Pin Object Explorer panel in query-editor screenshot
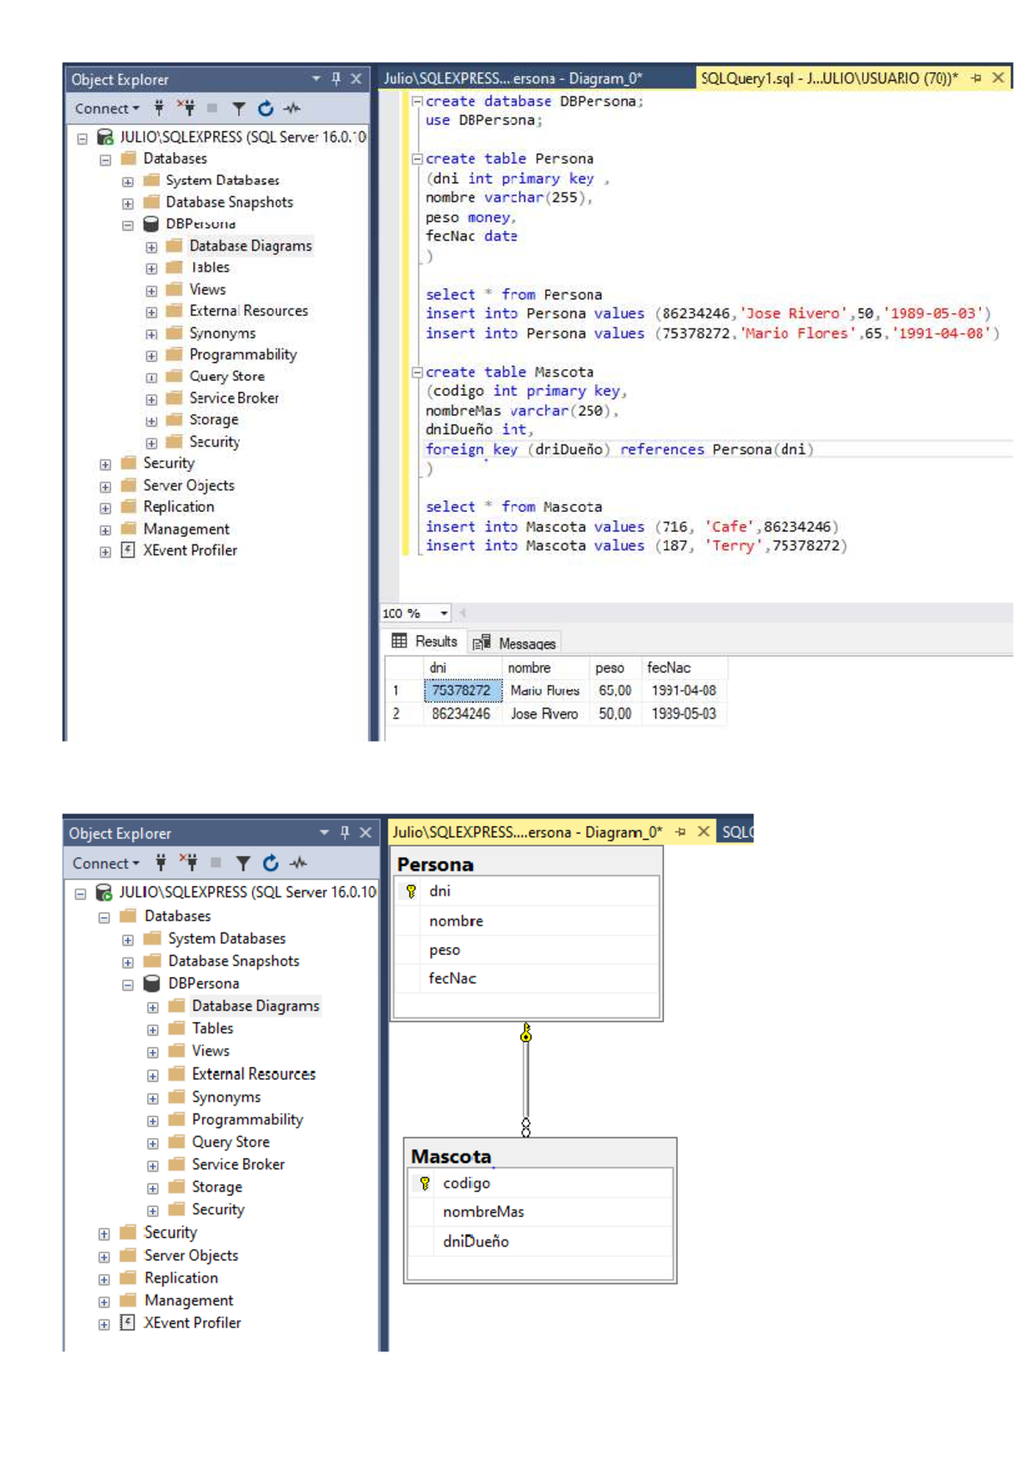This screenshot has width=1032, height=1459. (336, 79)
